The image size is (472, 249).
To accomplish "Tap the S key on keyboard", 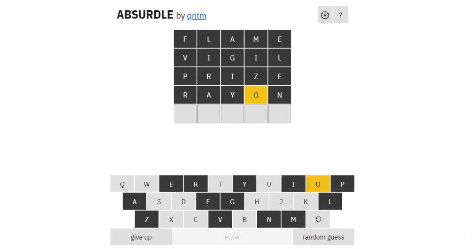I will point(159,201).
